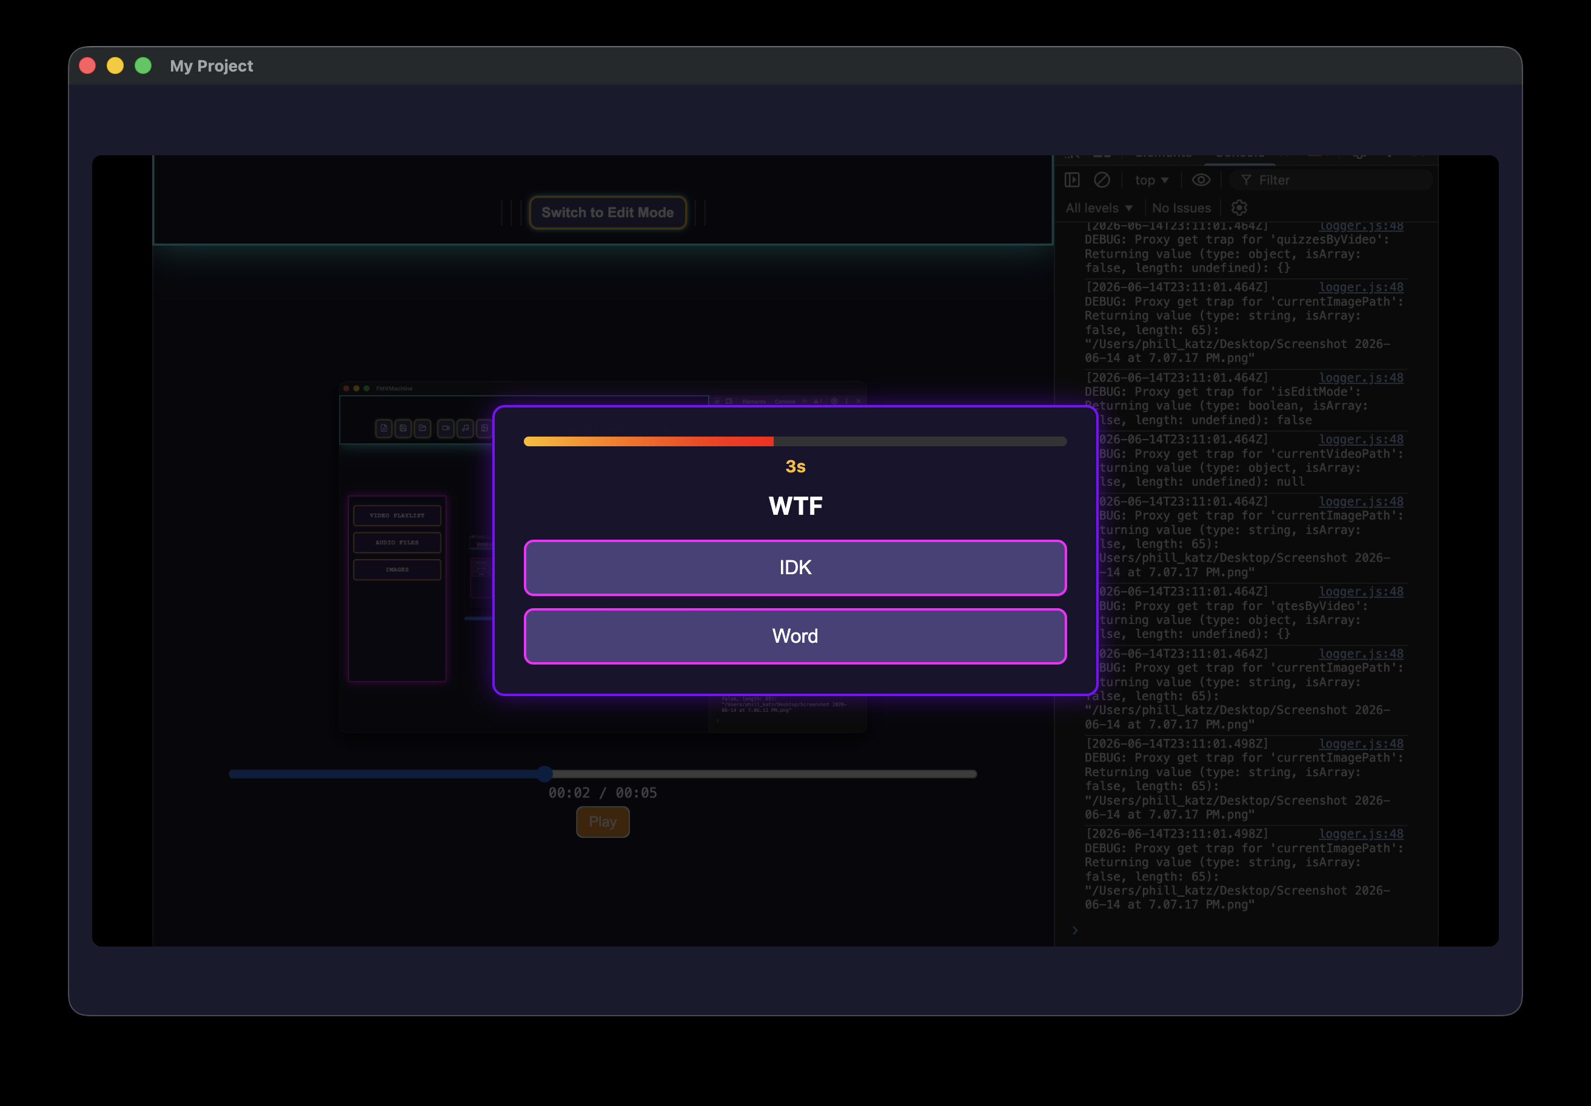This screenshot has height=1106, width=1591.
Task: Click the No Issues indicator
Action: click(x=1182, y=208)
